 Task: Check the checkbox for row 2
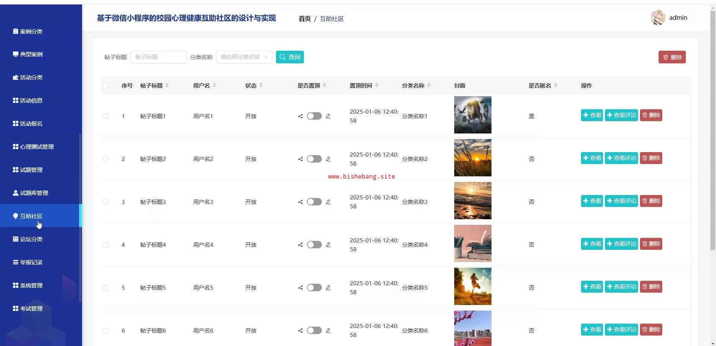pos(106,159)
